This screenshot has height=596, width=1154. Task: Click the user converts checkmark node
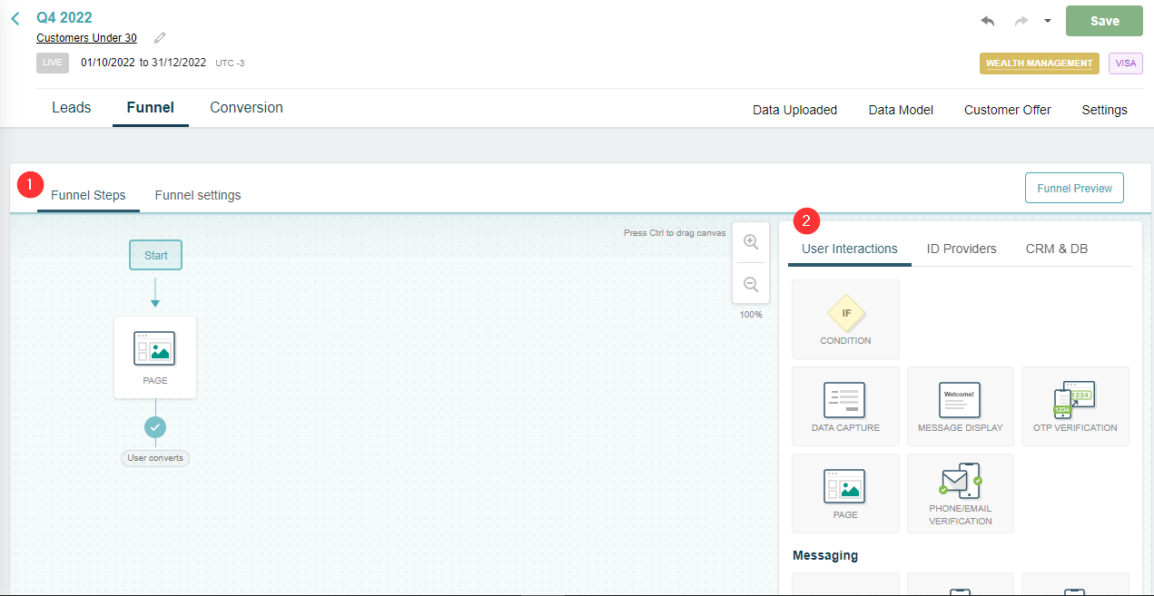tap(155, 426)
